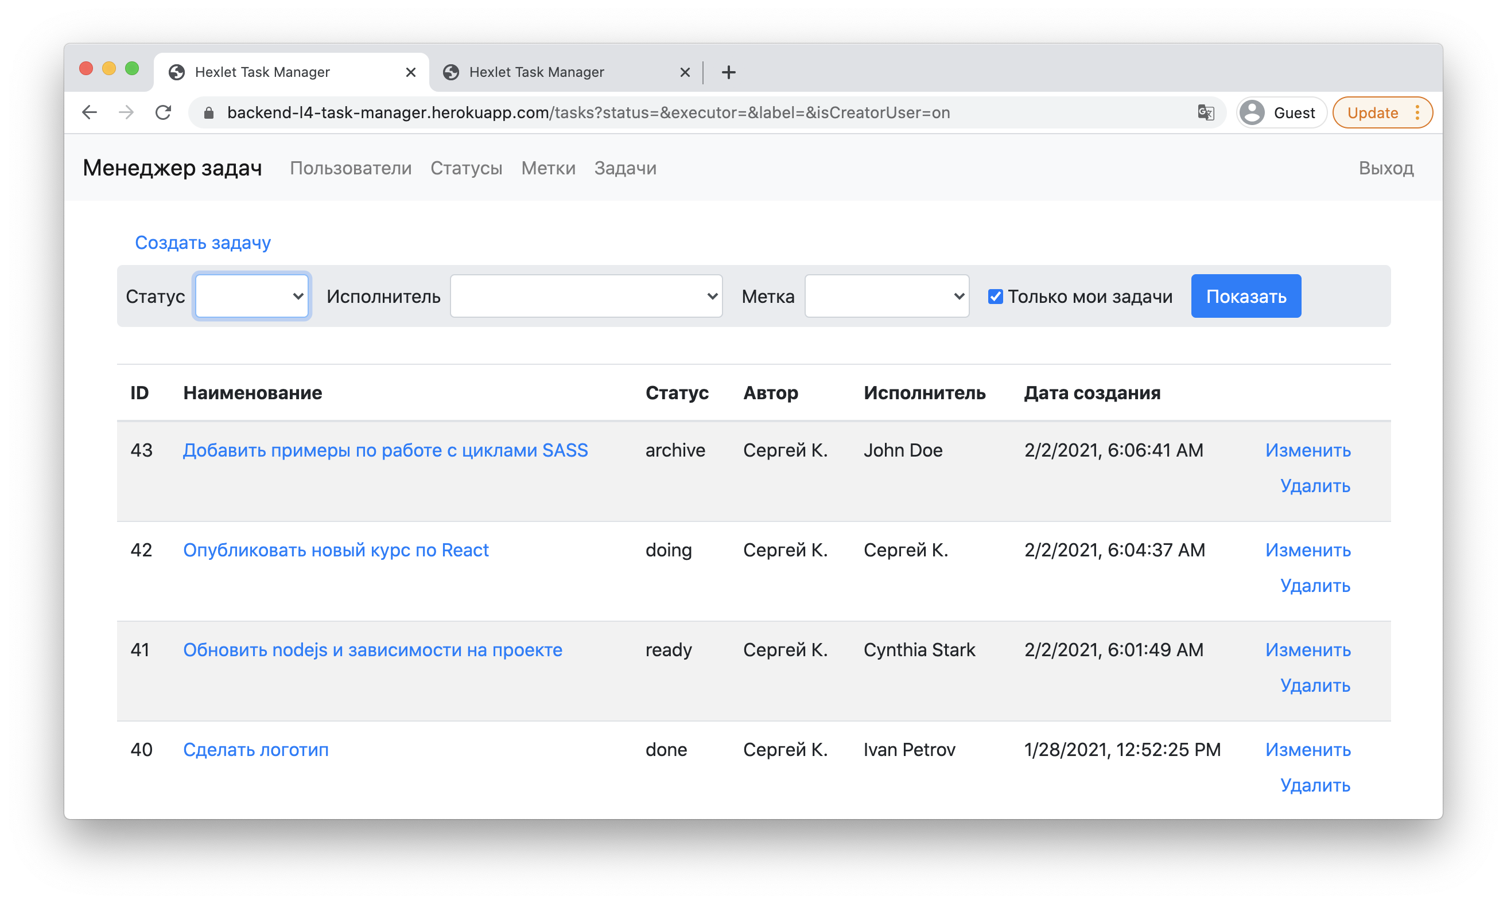Open a new tab with plus icon
The width and height of the screenshot is (1507, 904).
(x=728, y=72)
